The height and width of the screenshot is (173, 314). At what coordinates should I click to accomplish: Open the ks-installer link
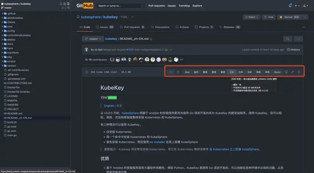tap(157, 142)
